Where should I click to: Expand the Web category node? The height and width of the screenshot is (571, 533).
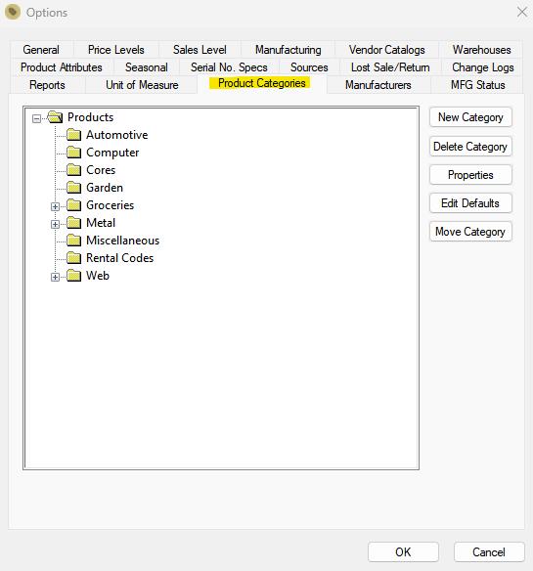(55, 277)
